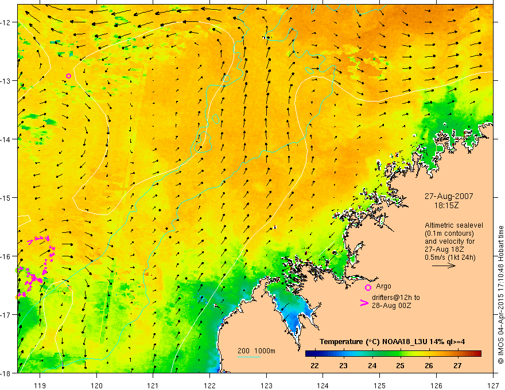Click the longitude axis label 122
The height and width of the screenshot is (390, 505).
click(209, 385)
